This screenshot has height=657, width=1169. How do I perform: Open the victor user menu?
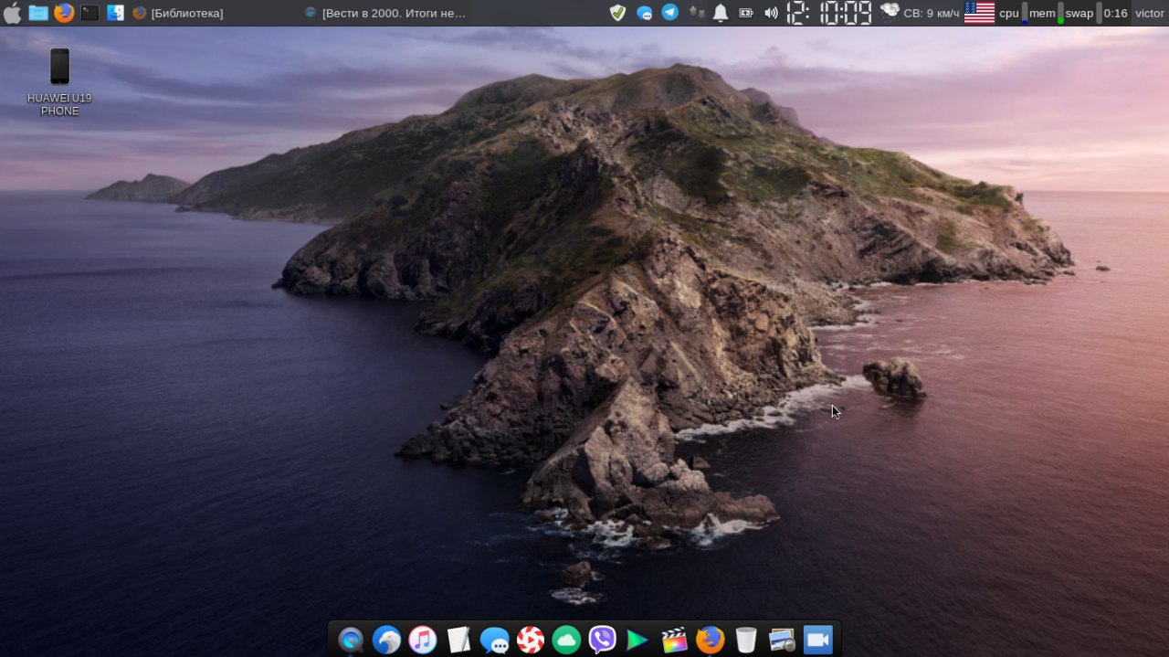pyautogui.click(x=1150, y=13)
